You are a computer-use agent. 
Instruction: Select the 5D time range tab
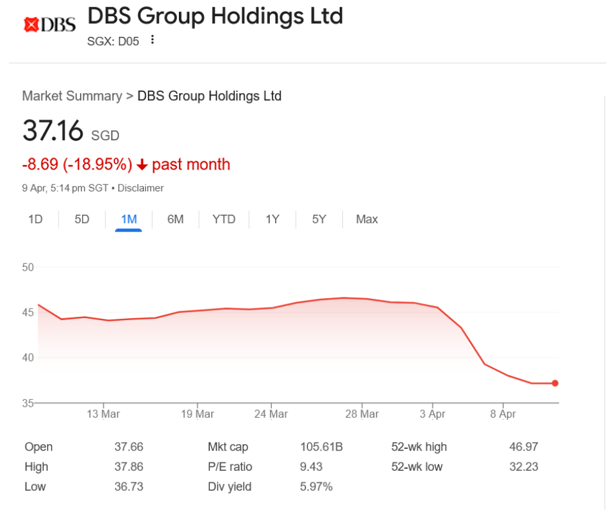click(x=81, y=219)
